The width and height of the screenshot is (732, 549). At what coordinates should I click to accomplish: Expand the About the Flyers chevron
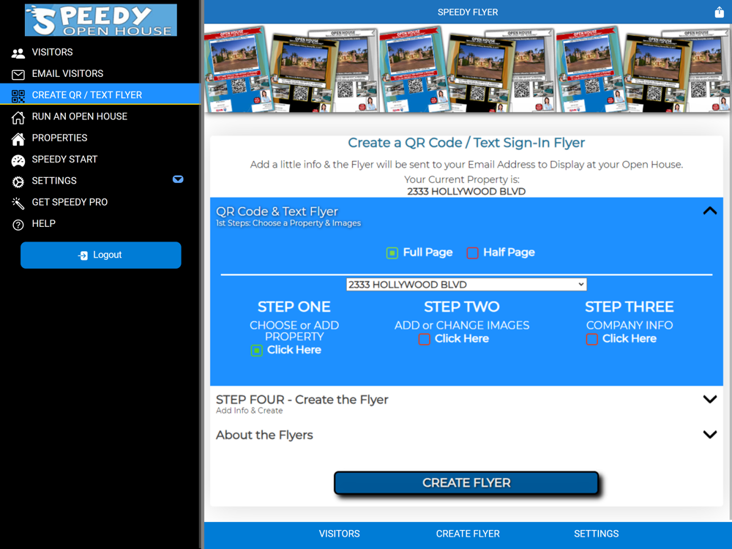709,435
